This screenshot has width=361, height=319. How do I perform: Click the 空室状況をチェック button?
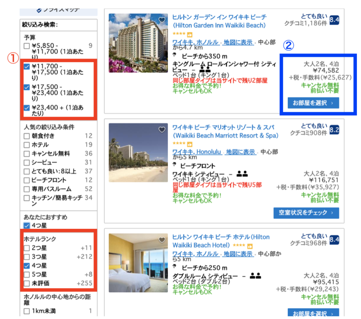click(x=306, y=213)
